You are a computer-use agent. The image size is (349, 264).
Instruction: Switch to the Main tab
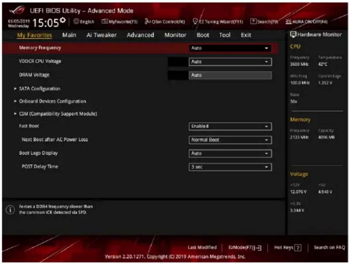69,35
